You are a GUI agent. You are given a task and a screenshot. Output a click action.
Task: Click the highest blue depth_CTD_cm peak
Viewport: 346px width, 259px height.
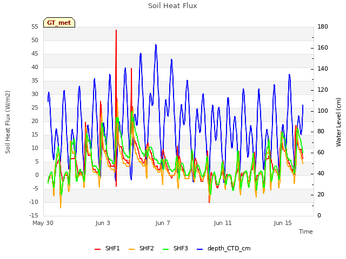156,45
